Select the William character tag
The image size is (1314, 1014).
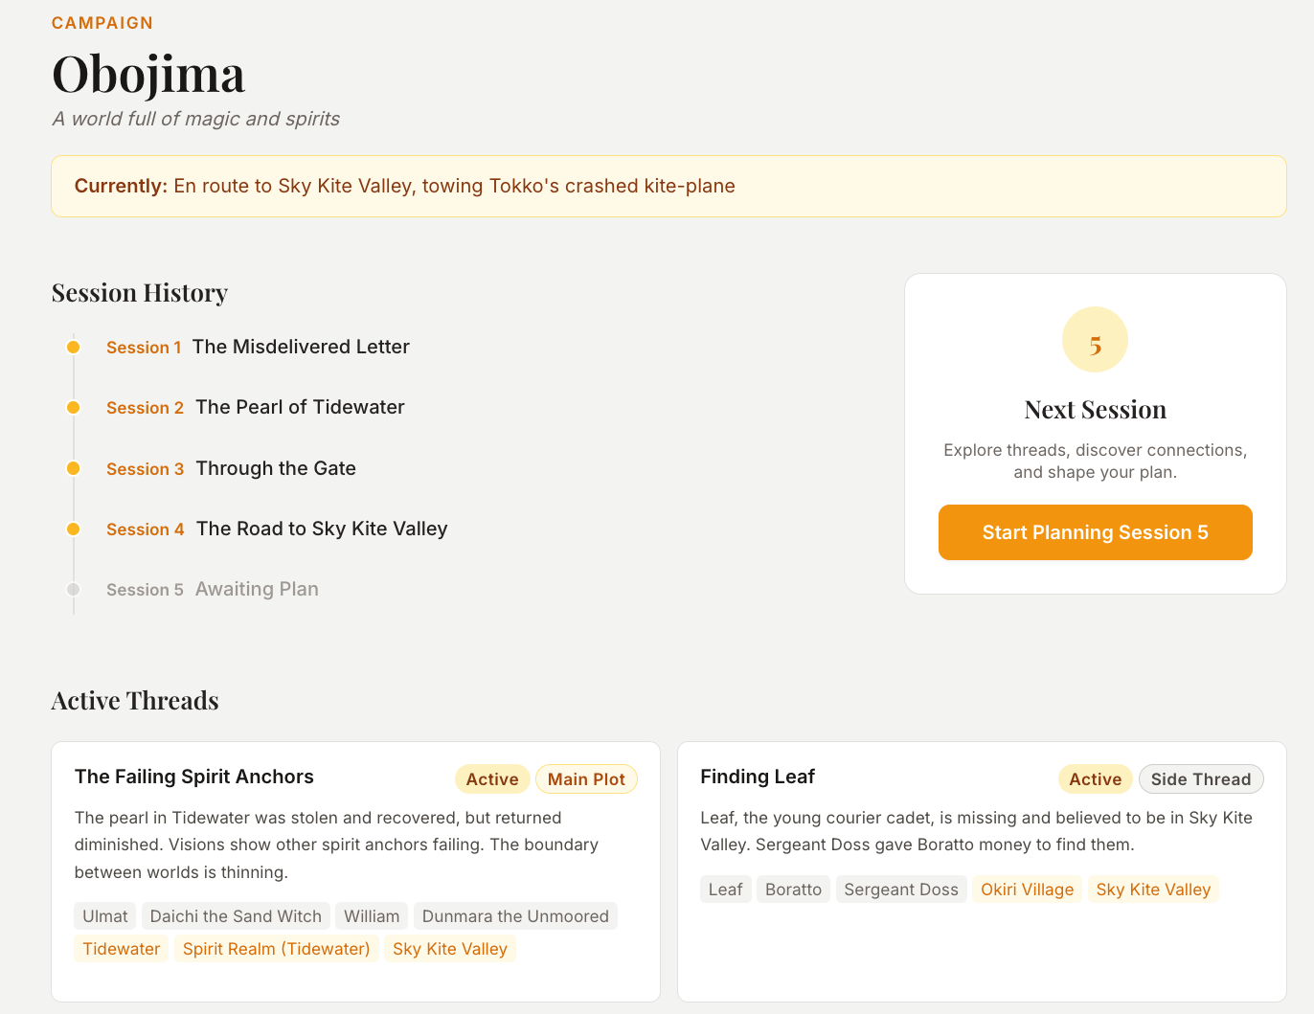pos(372,916)
